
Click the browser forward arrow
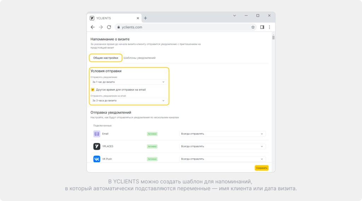point(101,27)
